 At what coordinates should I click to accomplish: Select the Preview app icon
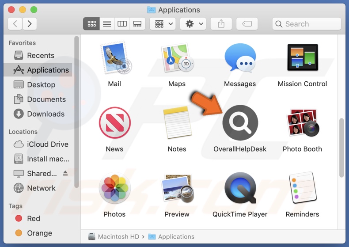pos(178,188)
